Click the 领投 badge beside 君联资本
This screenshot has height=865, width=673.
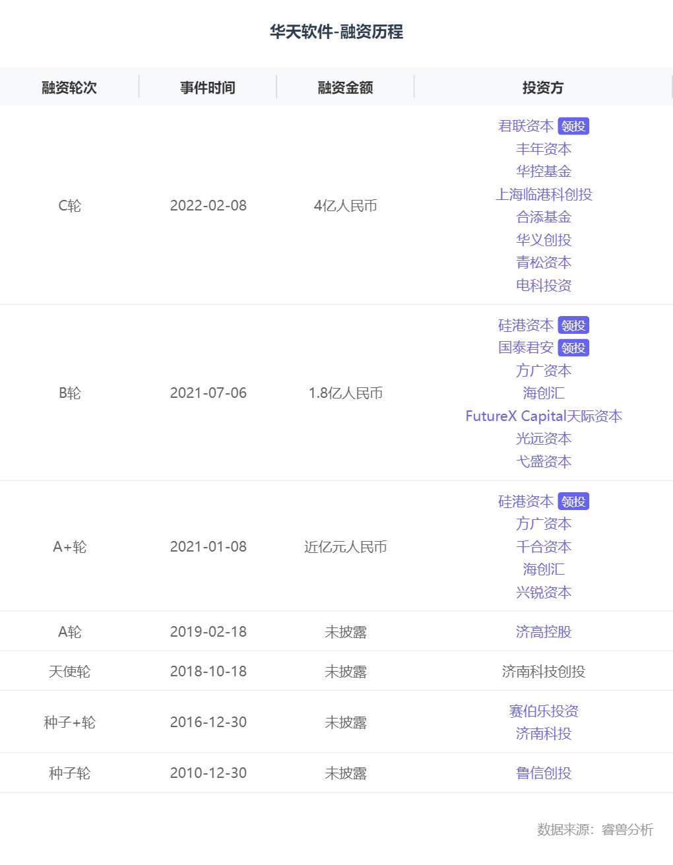coord(573,126)
